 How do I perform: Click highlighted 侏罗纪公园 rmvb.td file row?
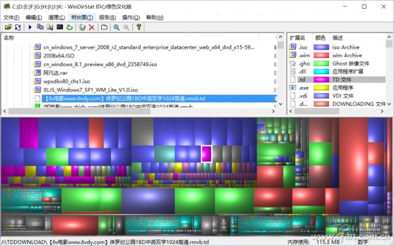(x=159, y=98)
